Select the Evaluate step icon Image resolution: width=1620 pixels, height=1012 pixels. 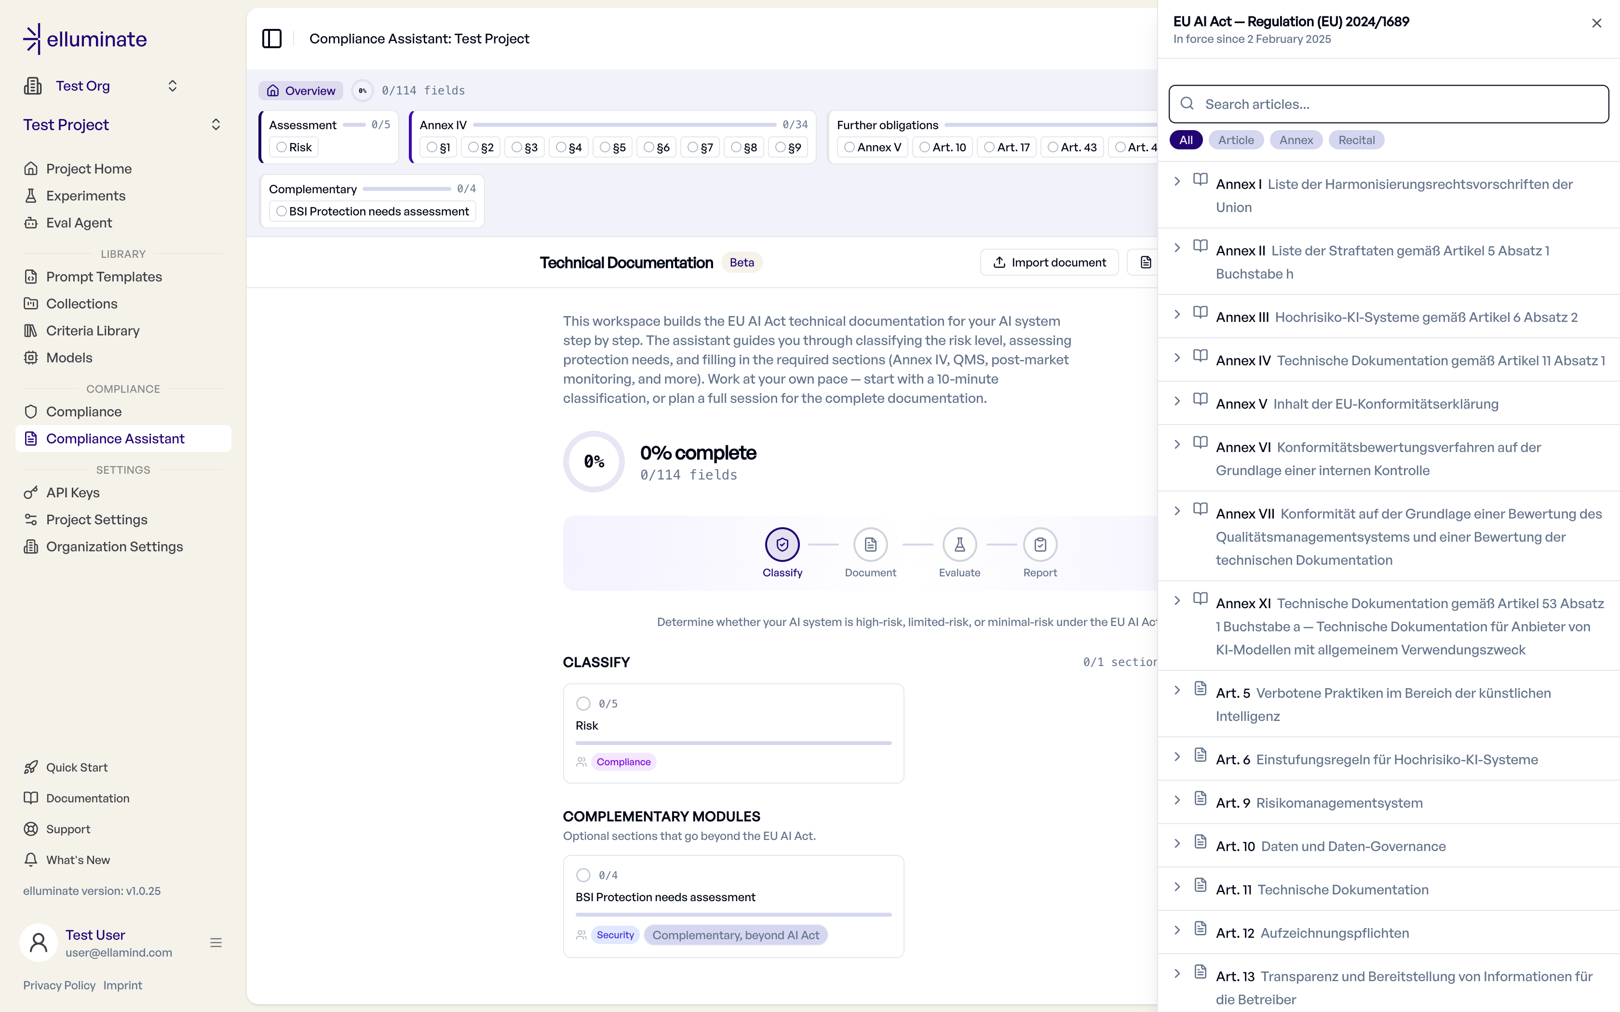pos(959,545)
